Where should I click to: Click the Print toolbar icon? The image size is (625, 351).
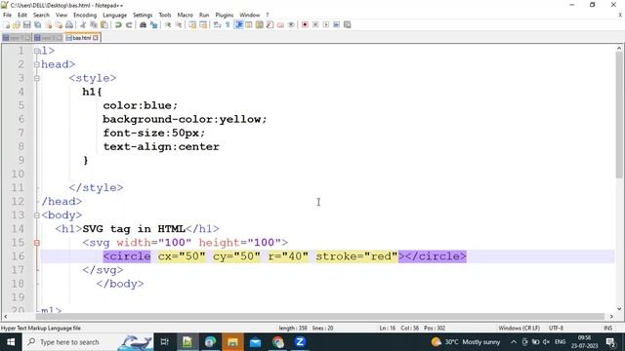point(69,24)
